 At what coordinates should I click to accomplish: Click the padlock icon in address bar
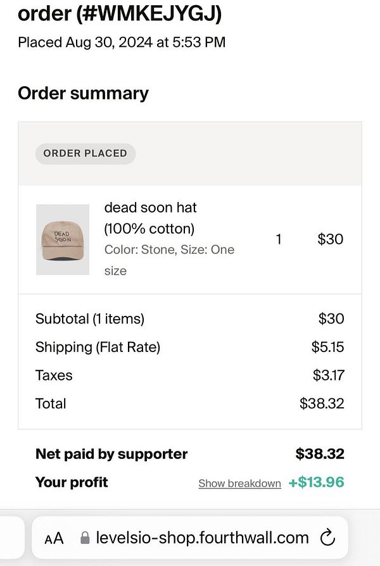click(85, 539)
